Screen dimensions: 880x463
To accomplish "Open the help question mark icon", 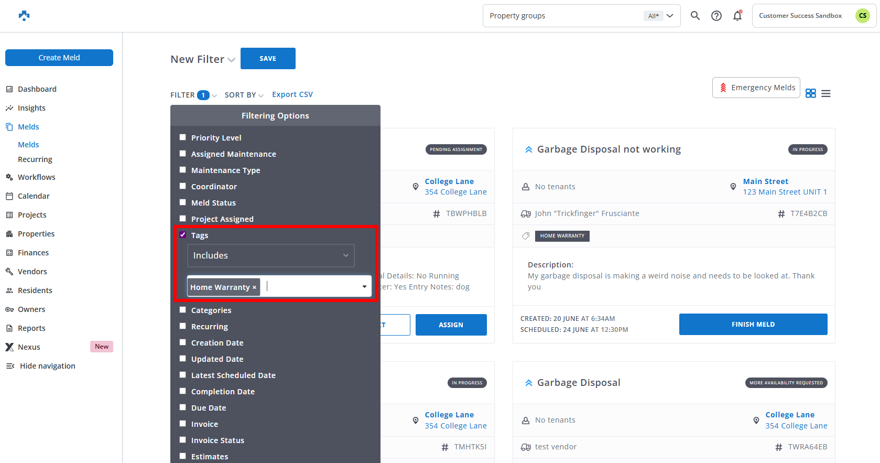I will point(716,16).
